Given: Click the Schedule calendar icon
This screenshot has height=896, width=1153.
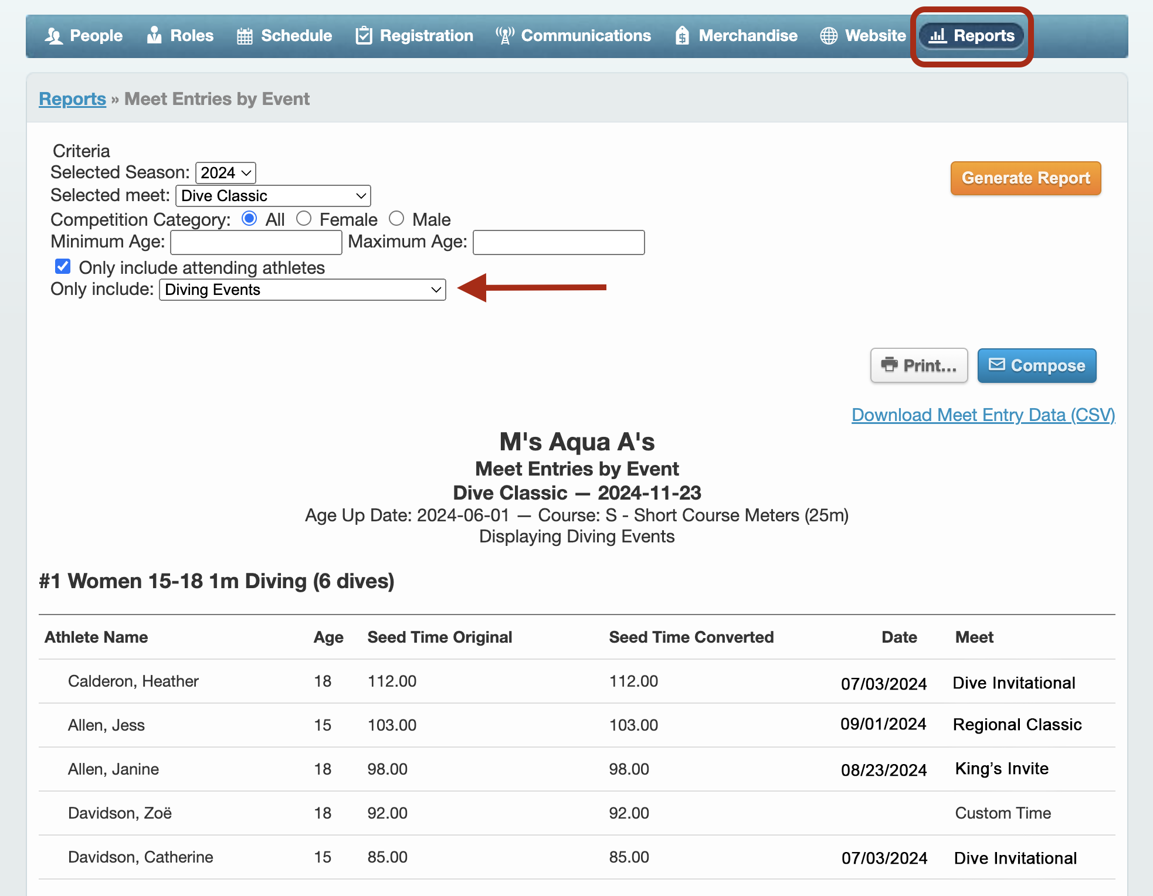Looking at the screenshot, I should coord(245,36).
